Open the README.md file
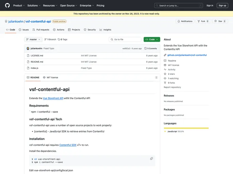The image size is (233, 174). 37,62
